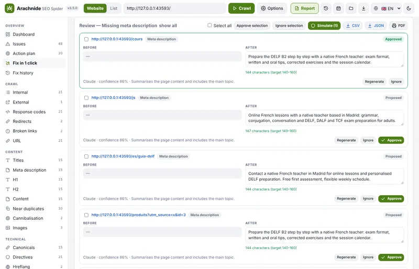419x269 pixels.
Task: Expand the 'show all' review filter
Action: pos(168,26)
